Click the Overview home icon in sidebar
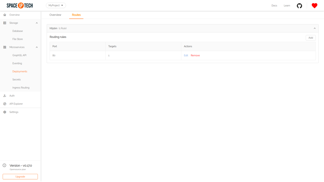Image resolution: width=324 pixels, height=182 pixels. [x=5, y=15]
